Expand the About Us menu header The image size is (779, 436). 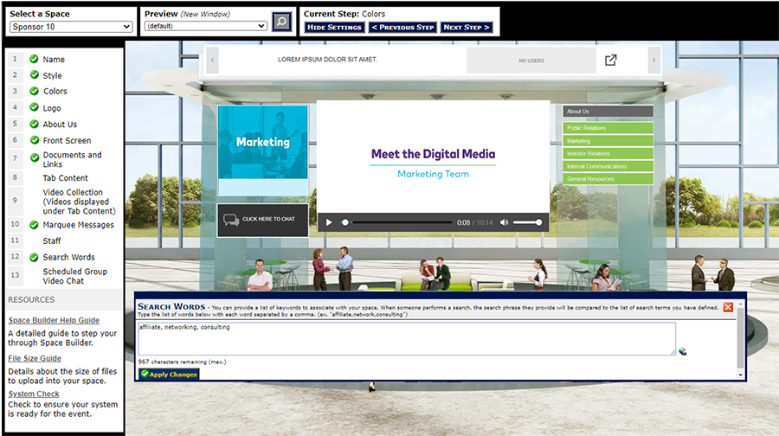(608, 112)
